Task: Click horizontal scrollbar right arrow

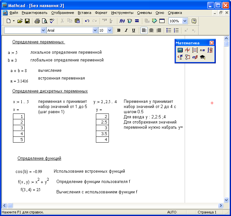Action: pos(221,205)
